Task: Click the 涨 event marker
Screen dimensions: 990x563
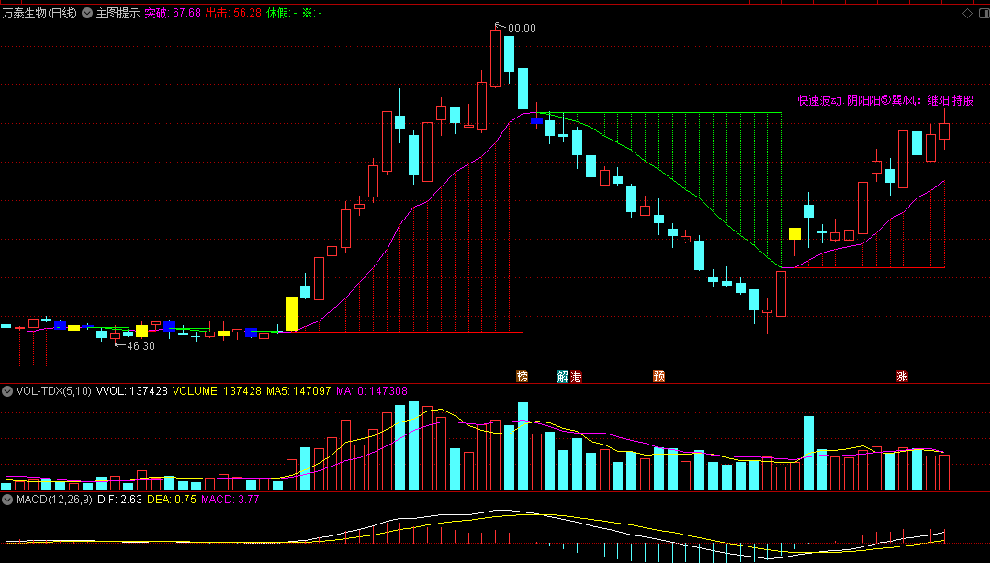Action: [x=902, y=377]
